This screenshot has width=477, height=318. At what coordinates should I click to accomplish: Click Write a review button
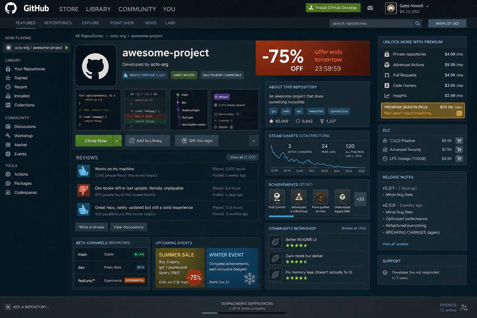point(92,227)
